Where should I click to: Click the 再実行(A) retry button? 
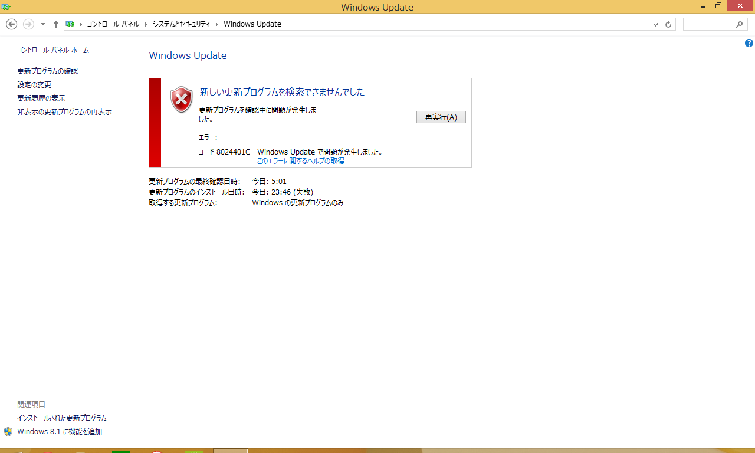click(x=441, y=117)
